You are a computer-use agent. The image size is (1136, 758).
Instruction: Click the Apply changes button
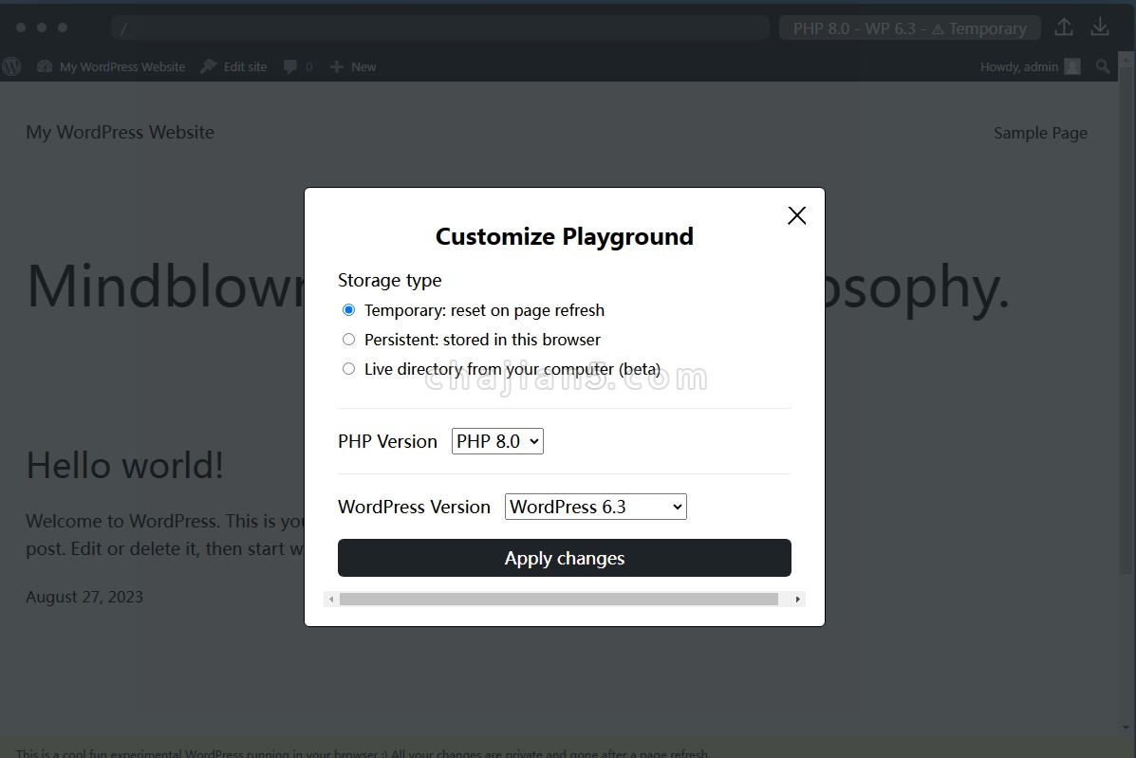tap(565, 558)
